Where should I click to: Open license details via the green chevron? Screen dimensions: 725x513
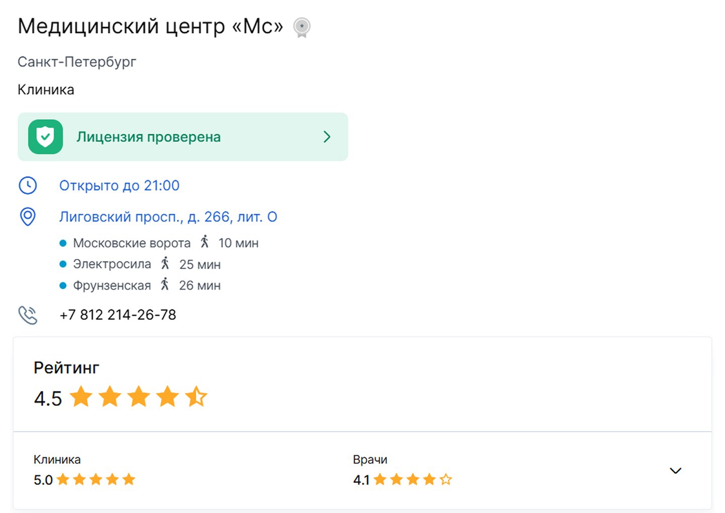point(327,137)
